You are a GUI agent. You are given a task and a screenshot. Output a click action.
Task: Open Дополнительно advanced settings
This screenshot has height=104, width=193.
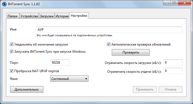(27, 89)
